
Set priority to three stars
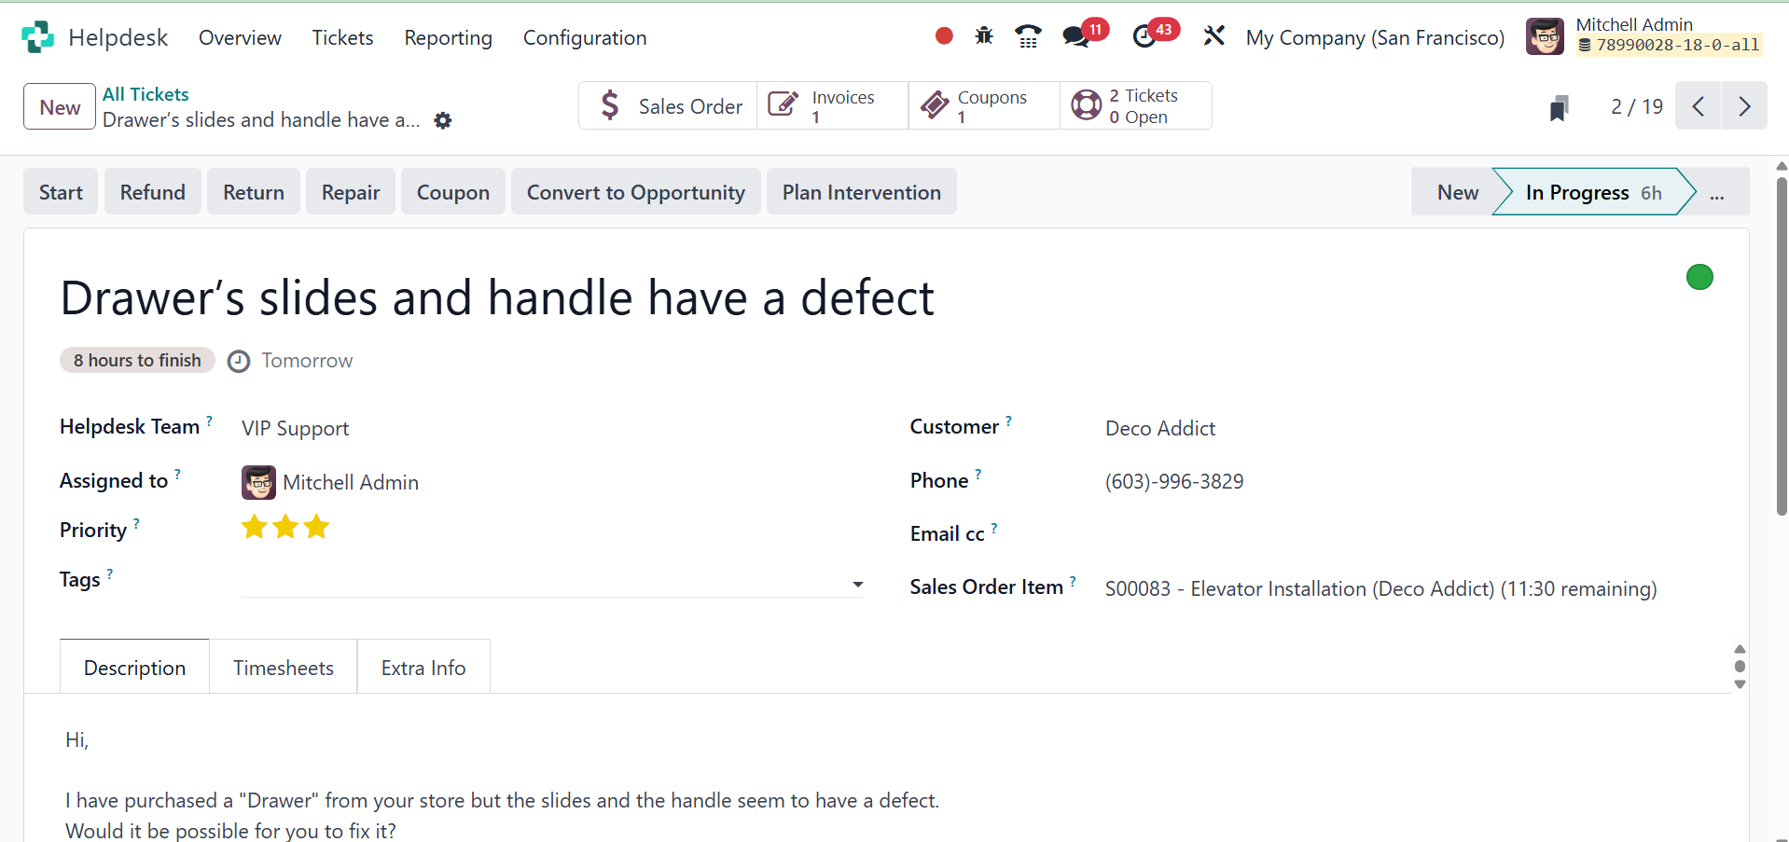coord(317,528)
